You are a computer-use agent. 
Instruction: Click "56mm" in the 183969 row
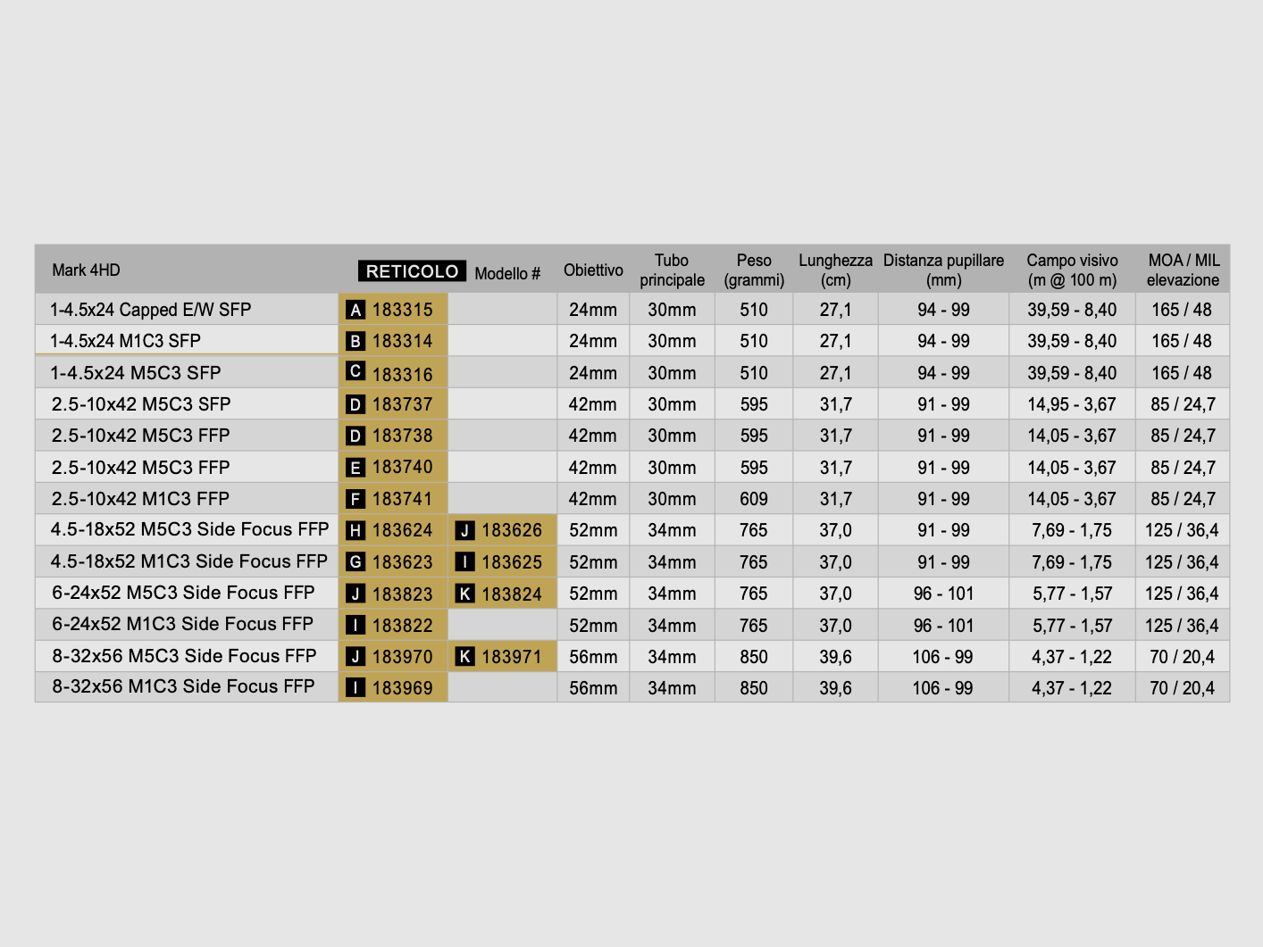click(x=593, y=689)
